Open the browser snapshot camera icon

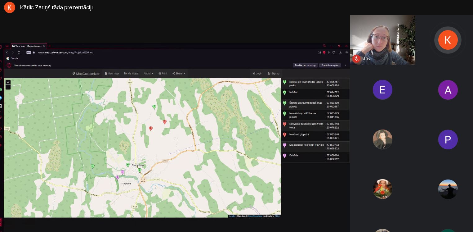pos(319,52)
